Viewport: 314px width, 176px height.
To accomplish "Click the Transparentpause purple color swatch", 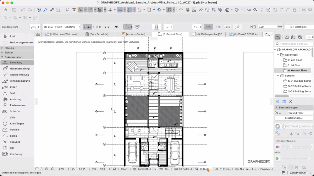I will pyautogui.click(x=277, y=147).
